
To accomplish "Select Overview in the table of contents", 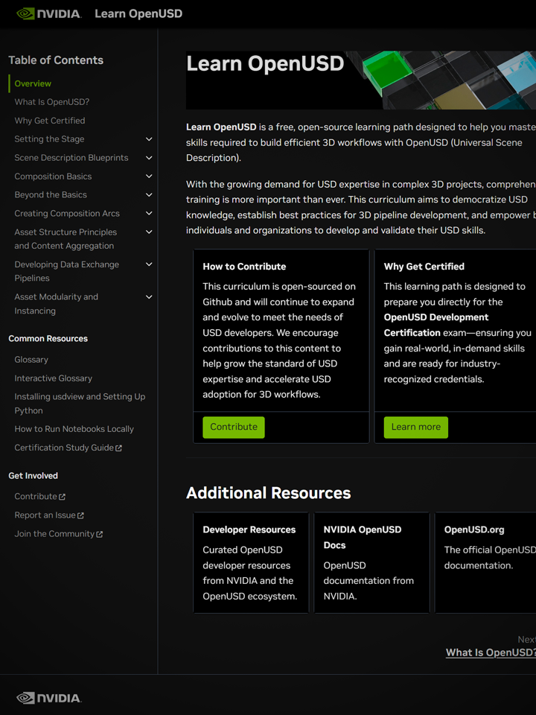I will [x=33, y=83].
